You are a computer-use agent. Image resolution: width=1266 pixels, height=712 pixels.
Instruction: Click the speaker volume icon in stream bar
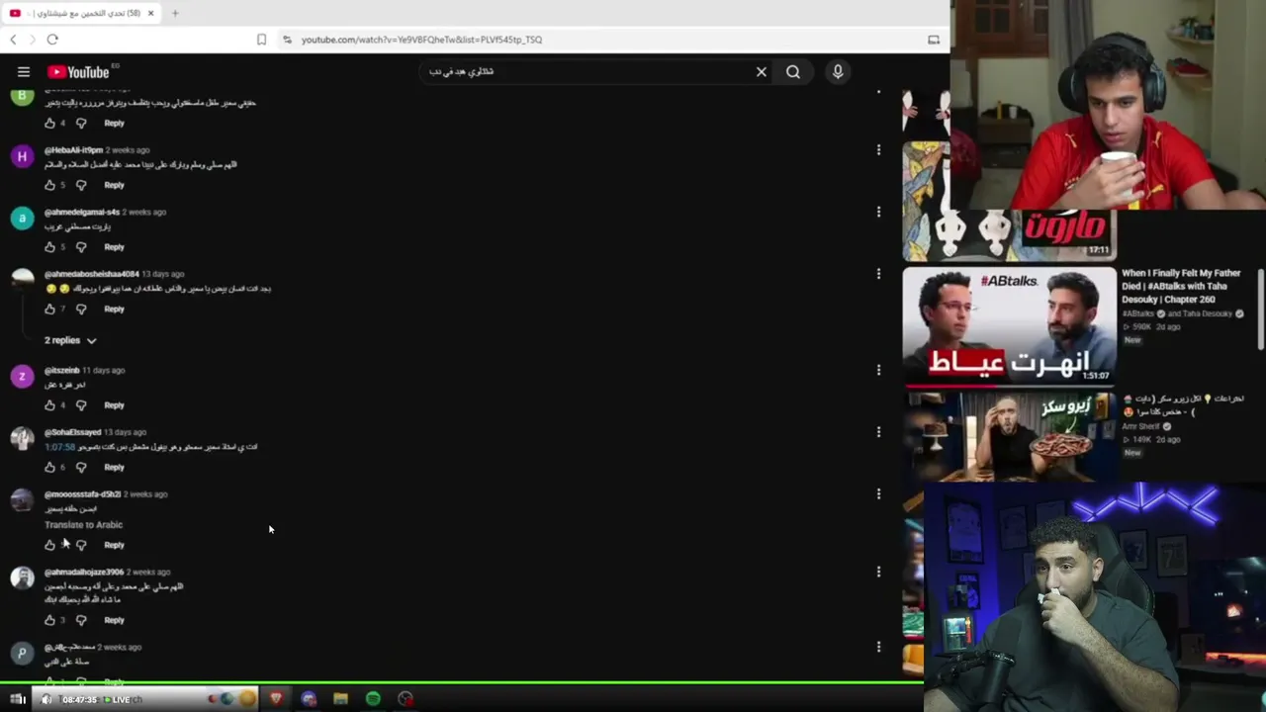(x=46, y=699)
